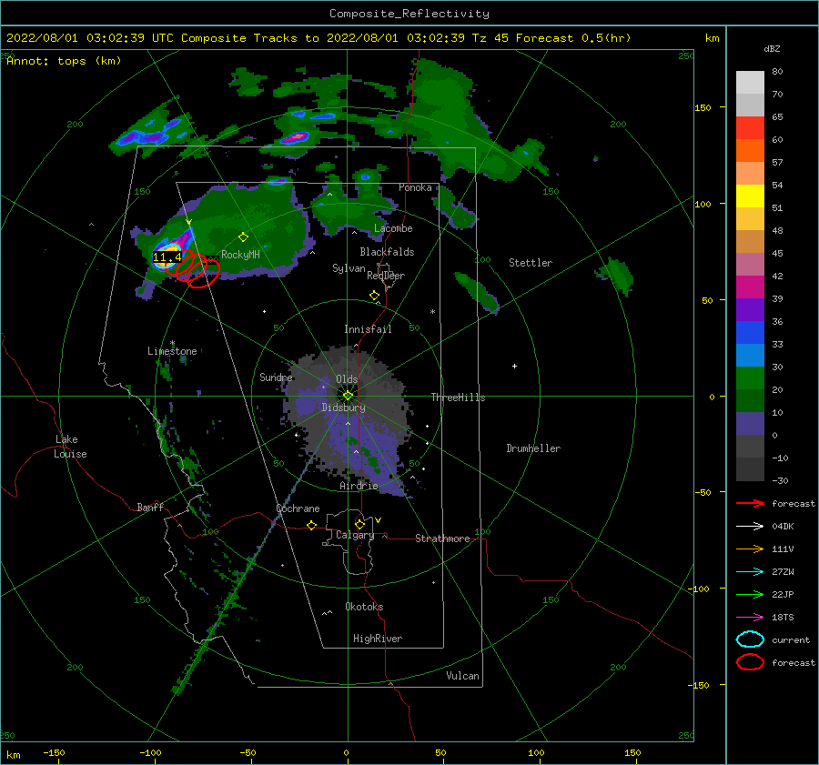
Task: Click the Airdrie town label
Action: 359,486
